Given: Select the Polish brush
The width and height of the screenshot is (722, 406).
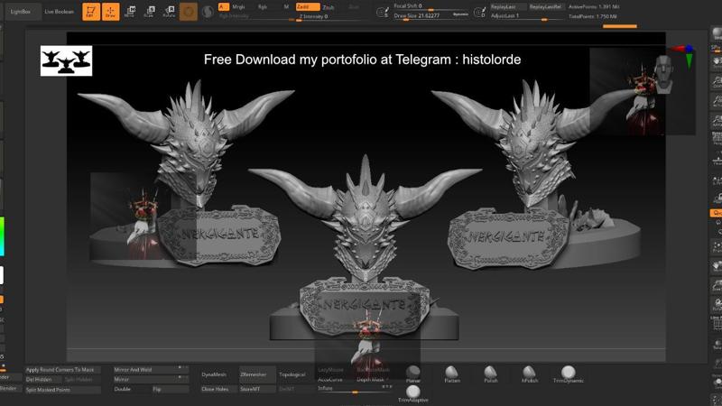Looking at the screenshot, I should (490, 374).
